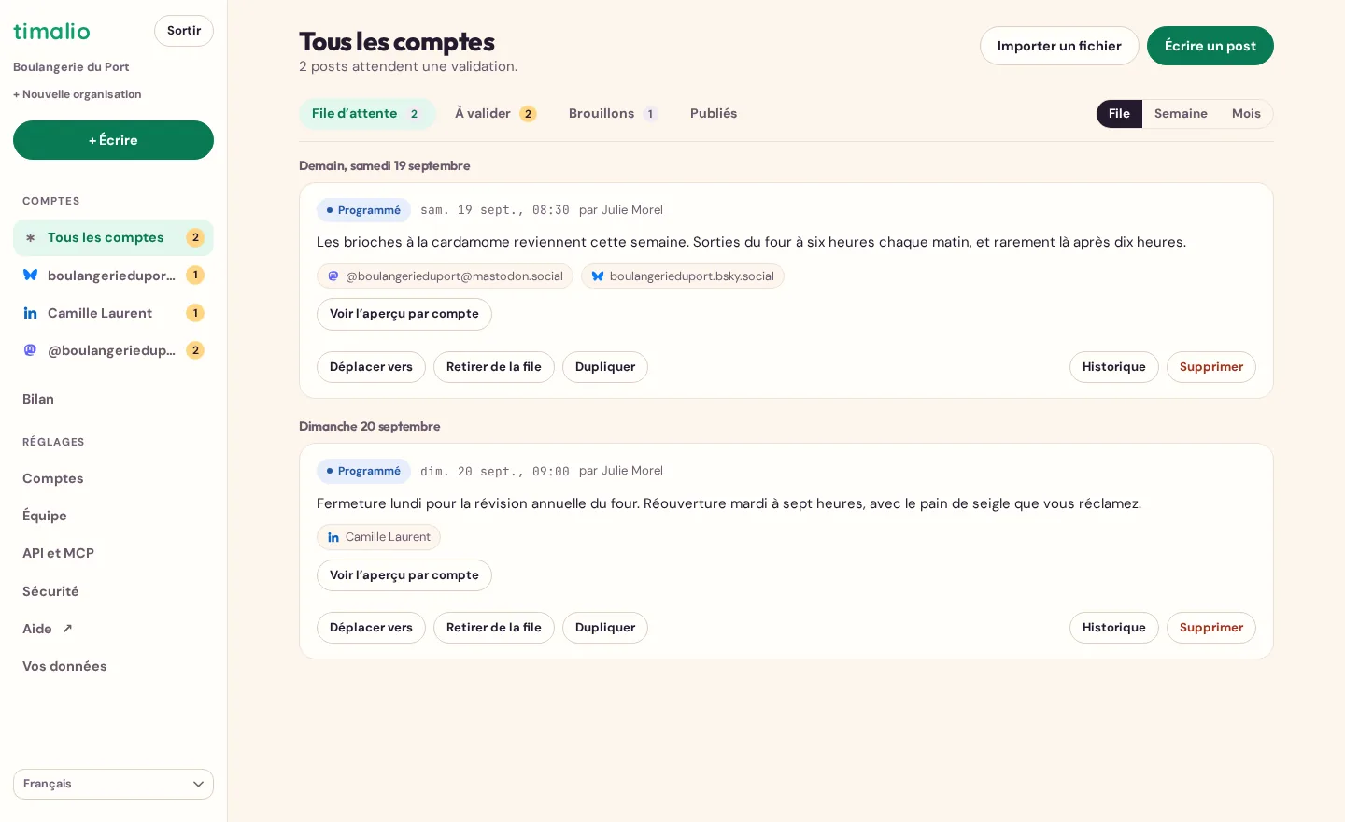The width and height of the screenshot is (1345, 822).
Task: Click the Bluesky icon in the brioches post chip
Action: 598,276
